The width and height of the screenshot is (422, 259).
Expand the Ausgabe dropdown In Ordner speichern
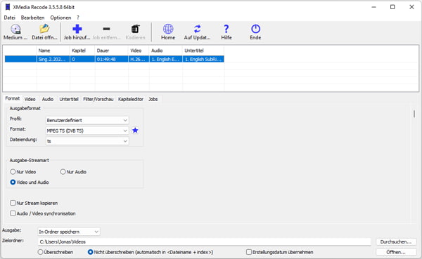pyautogui.click(x=69, y=232)
